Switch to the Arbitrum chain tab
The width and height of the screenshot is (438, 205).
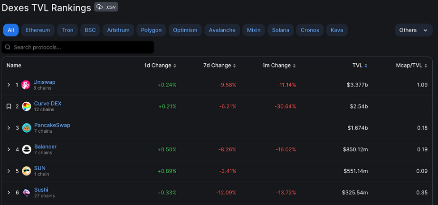(118, 30)
